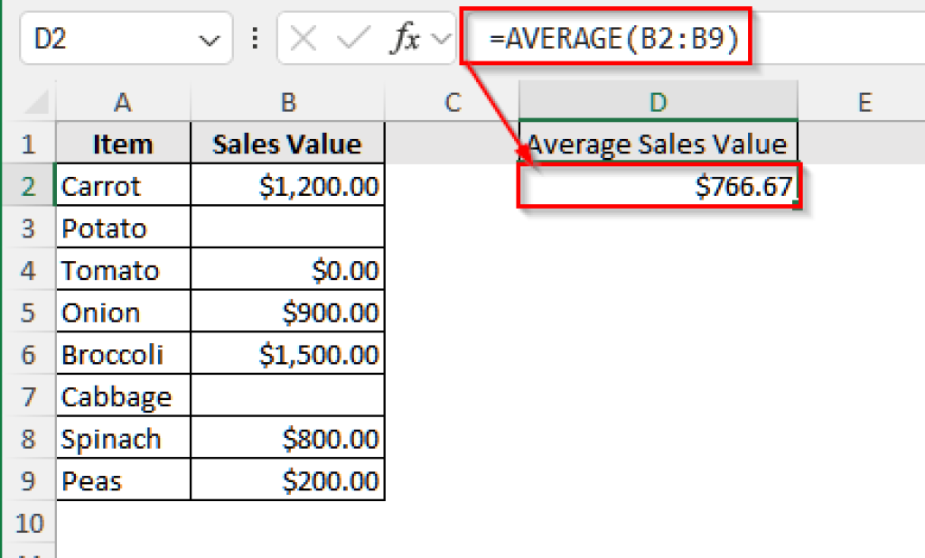Click the Enter checkmark icon to confirm entry
Viewport: 925px width, 558px height.
coord(348,37)
